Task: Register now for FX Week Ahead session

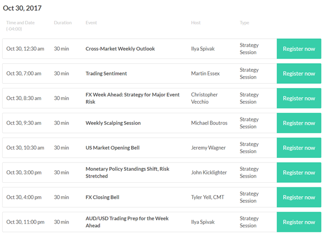Action: tap(299, 98)
